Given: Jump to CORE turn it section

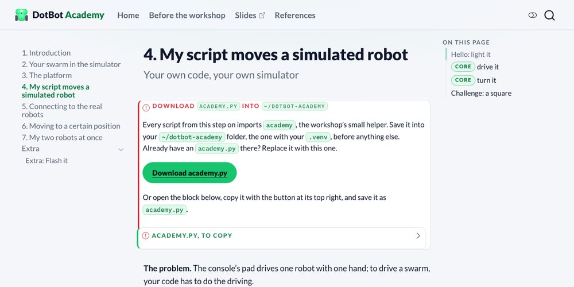Looking at the screenshot, I should point(474,80).
